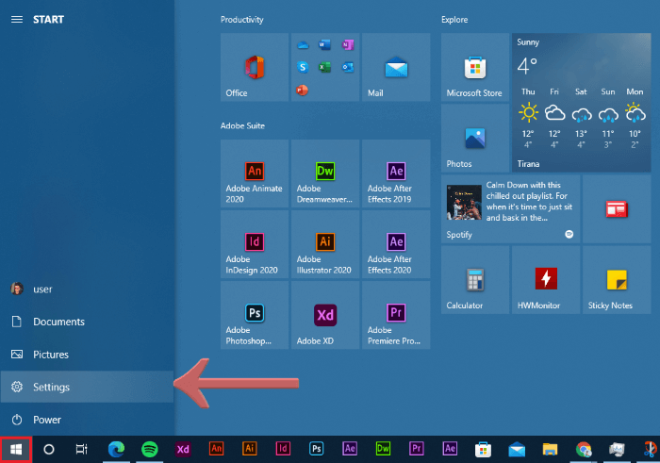Open the Photos tile

point(475,138)
